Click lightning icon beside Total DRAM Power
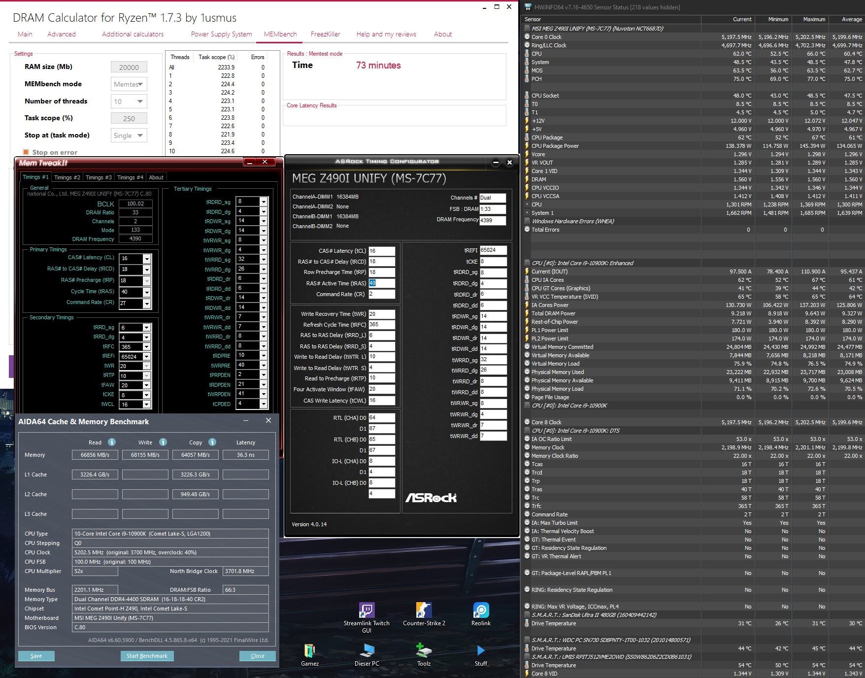 [x=527, y=313]
